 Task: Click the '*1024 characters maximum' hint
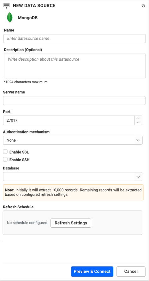click(x=26, y=82)
